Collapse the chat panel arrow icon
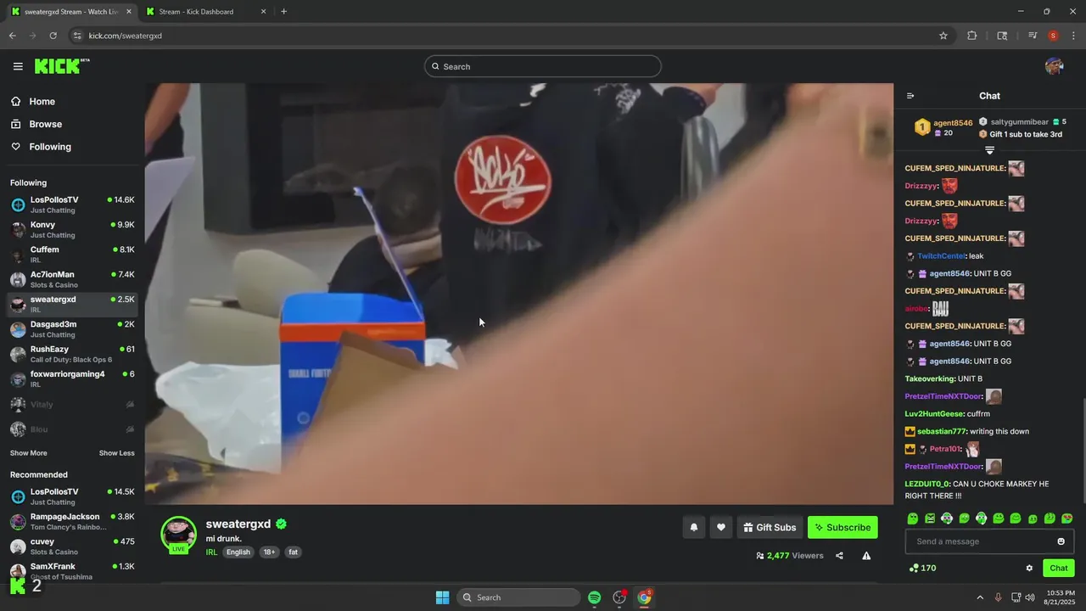1086x611 pixels. [910, 96]
